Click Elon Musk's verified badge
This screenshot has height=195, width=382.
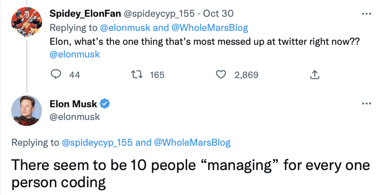pos(105,104)
